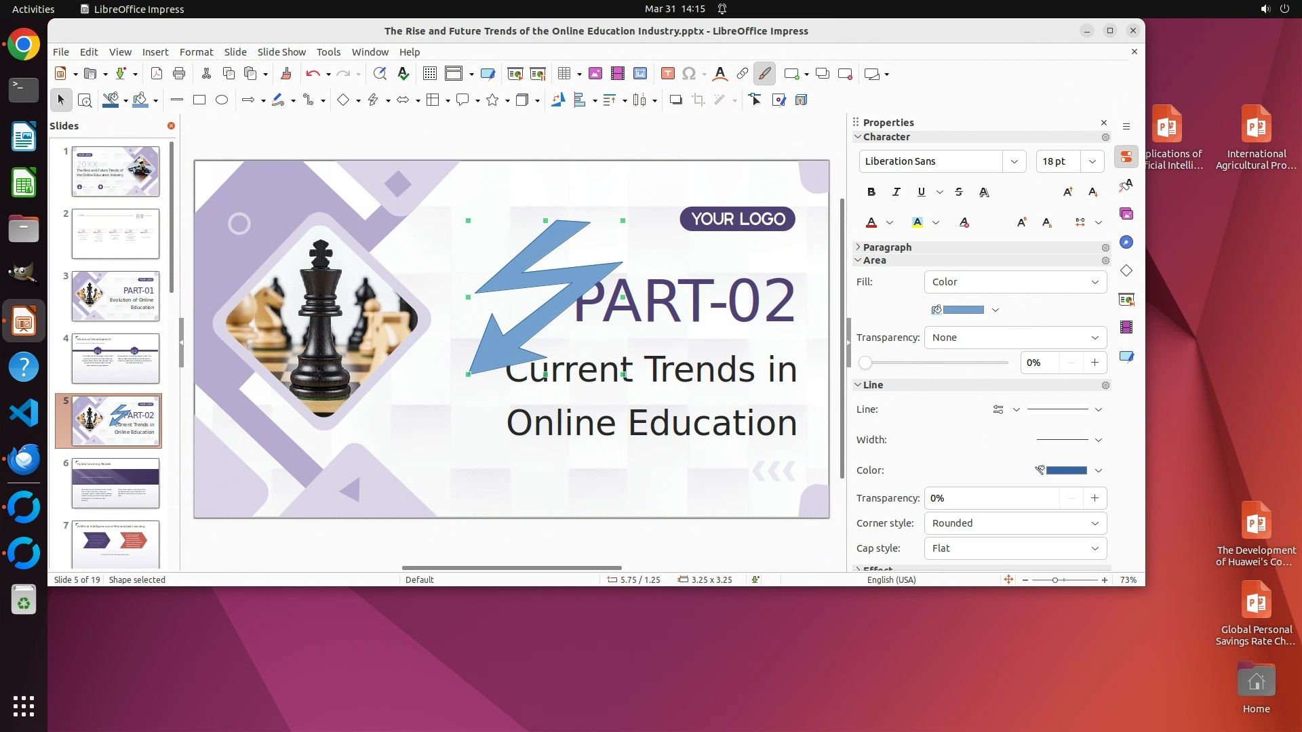Open the Crop Image tool
The image size is (1302, 732).
(698, 100)
